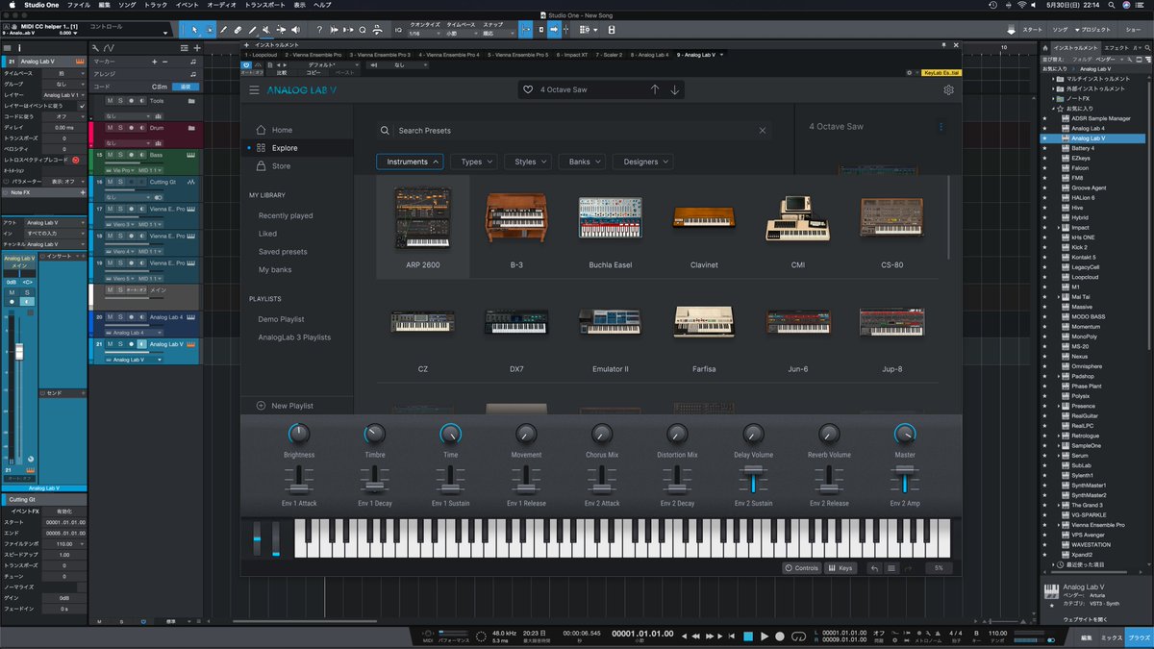
Task: Click the Controls button below the keyboard
Action: pos(801,567)
